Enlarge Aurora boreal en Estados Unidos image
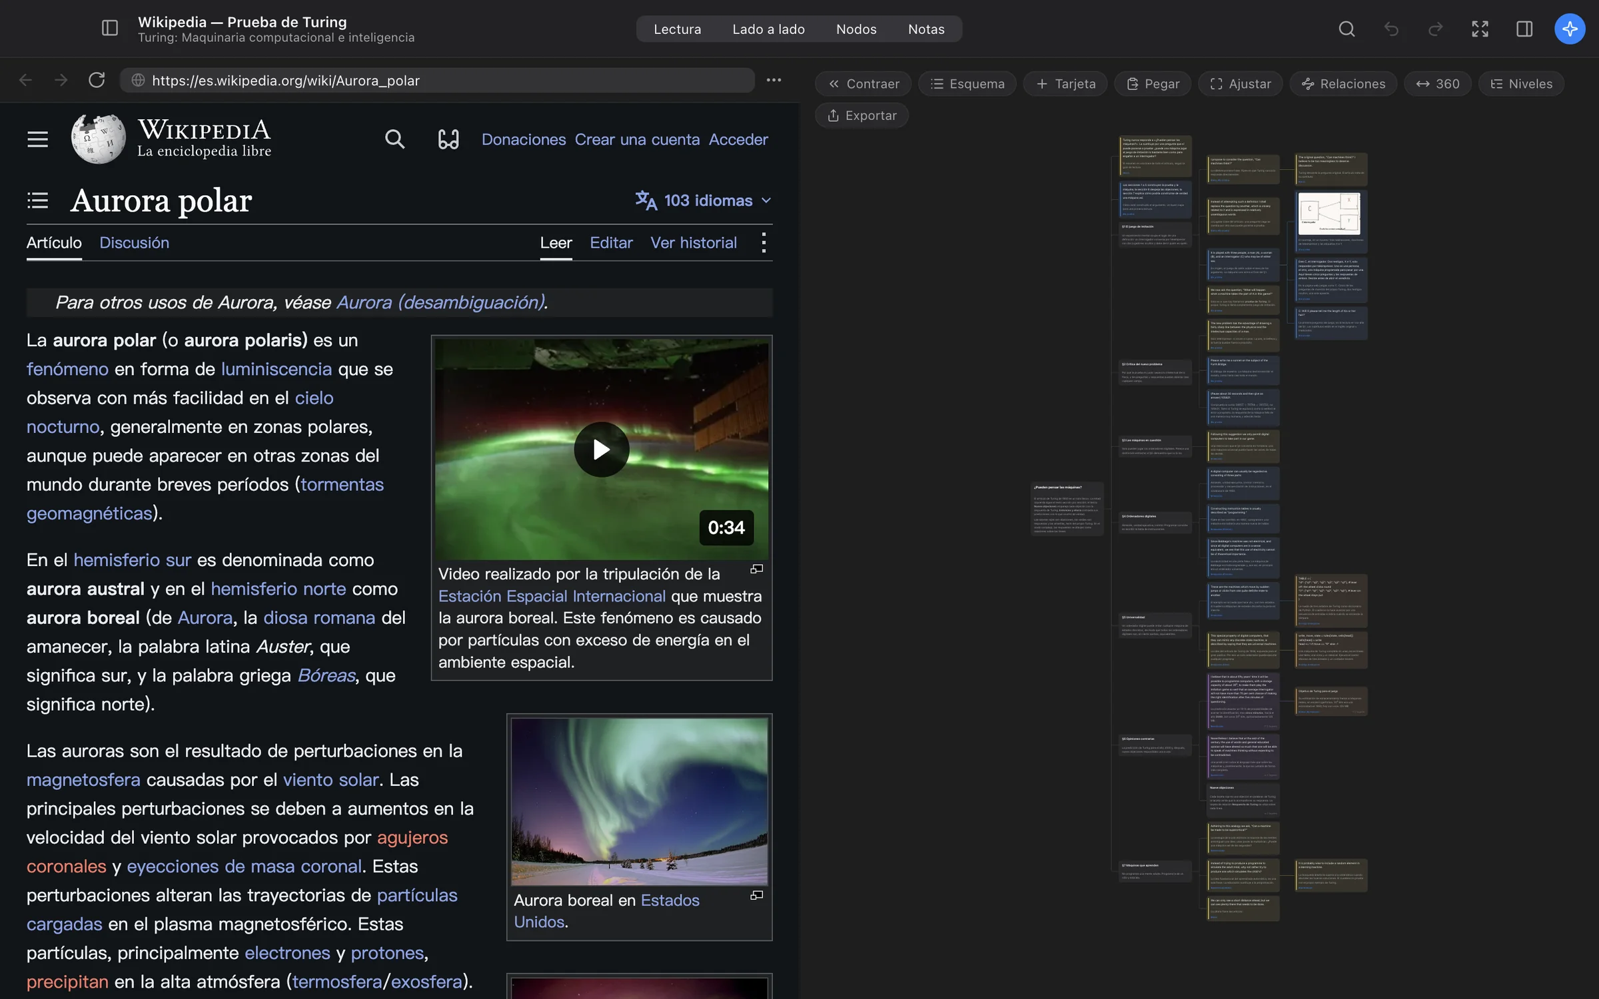 [757, 896]
